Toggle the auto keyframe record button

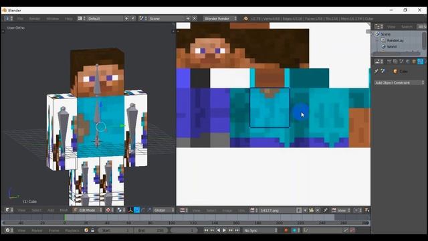(x=286, y=230)
